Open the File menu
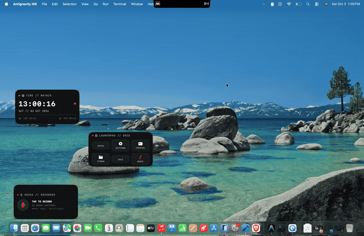Image resolution: width=364 pixels, height=236 pixels. click(44, 4)
